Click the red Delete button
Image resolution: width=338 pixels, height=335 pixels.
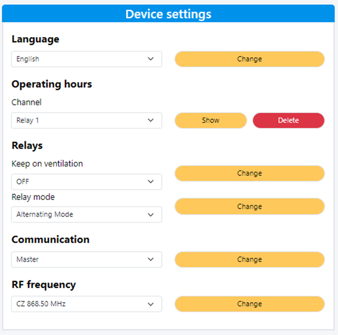coord(288,120)
